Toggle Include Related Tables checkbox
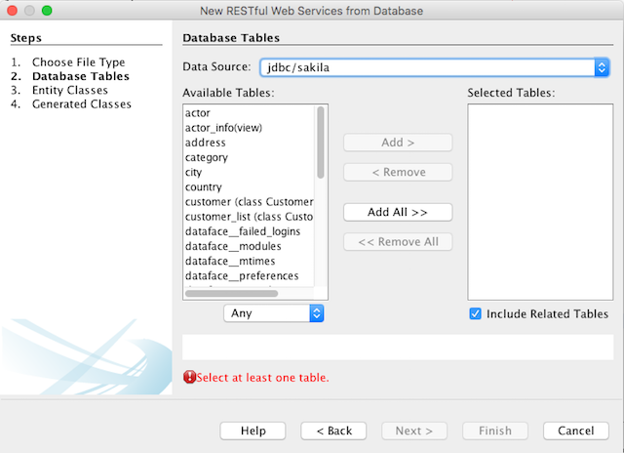This screenshot has height=453, width=624. point(475,313)
